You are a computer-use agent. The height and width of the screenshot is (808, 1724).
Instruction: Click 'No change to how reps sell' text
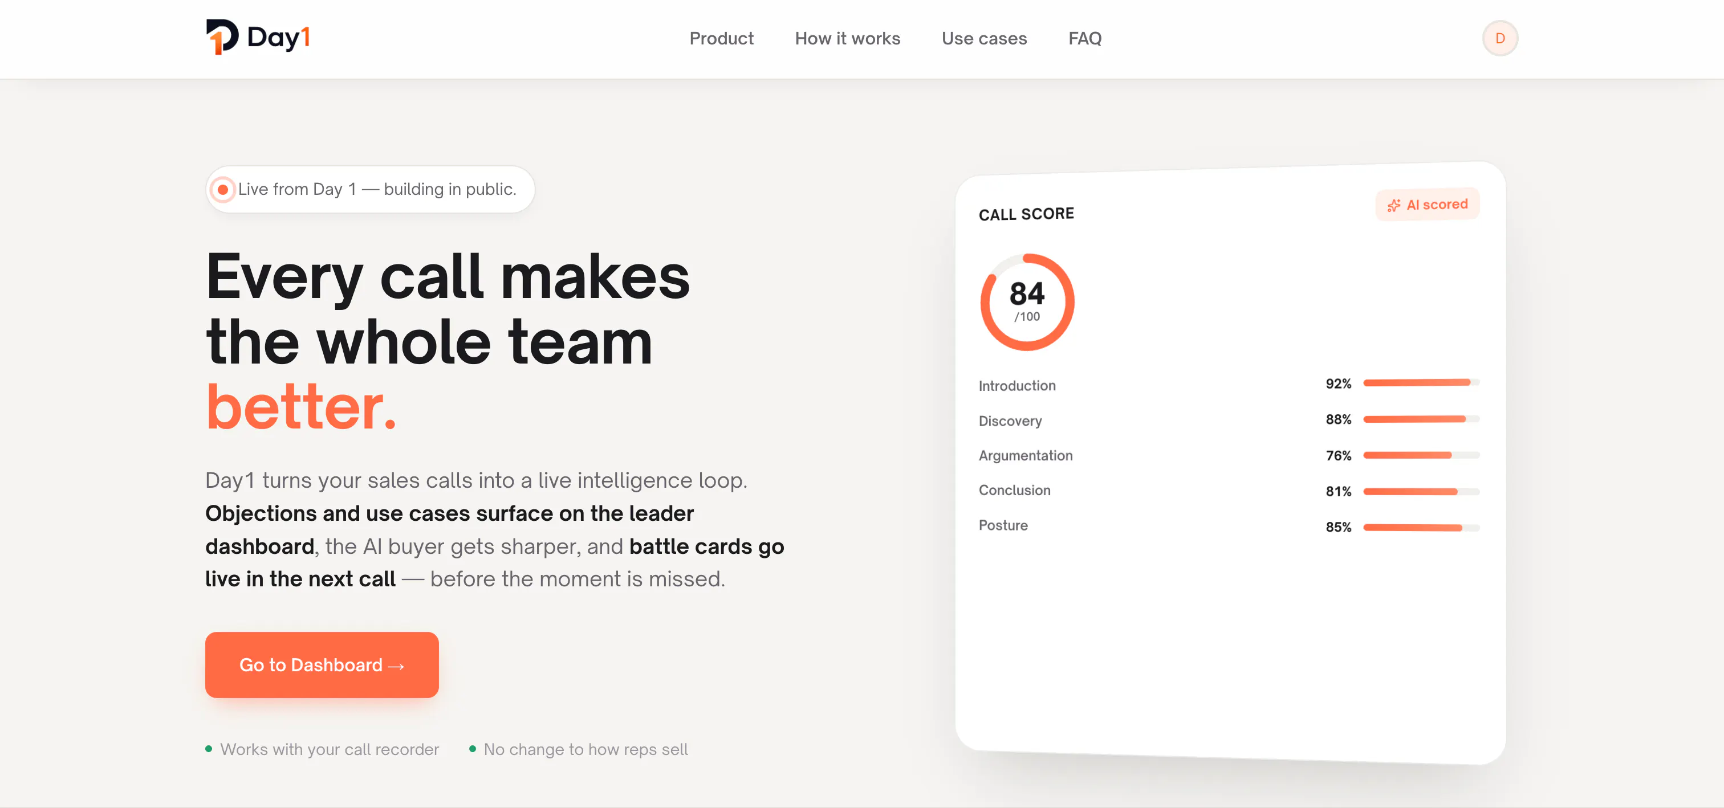(585, 749)
